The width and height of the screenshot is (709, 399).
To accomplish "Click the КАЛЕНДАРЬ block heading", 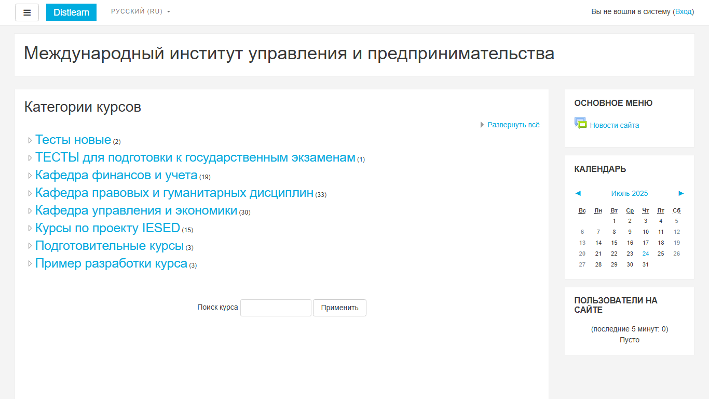I will 600,169.
